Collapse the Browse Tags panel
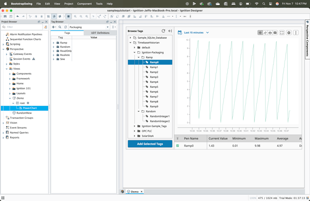 click(170, 31)
